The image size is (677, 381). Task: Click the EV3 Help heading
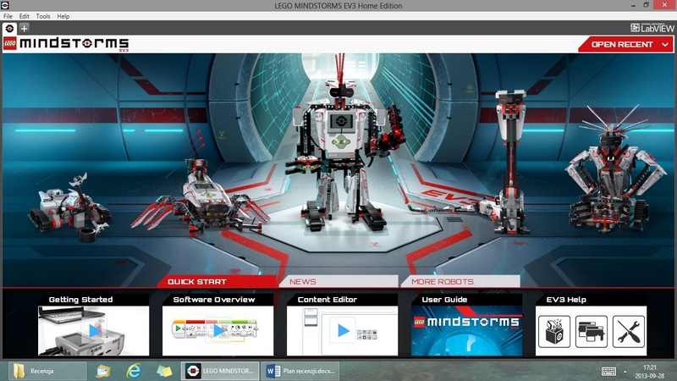pos(566,300)
